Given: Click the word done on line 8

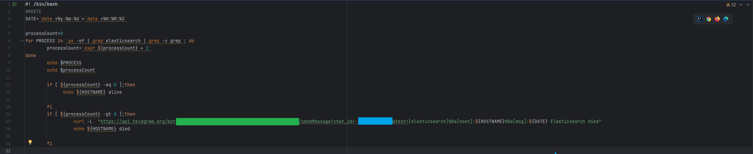Looking at the screenshot, I should click(x=30, y=56).
